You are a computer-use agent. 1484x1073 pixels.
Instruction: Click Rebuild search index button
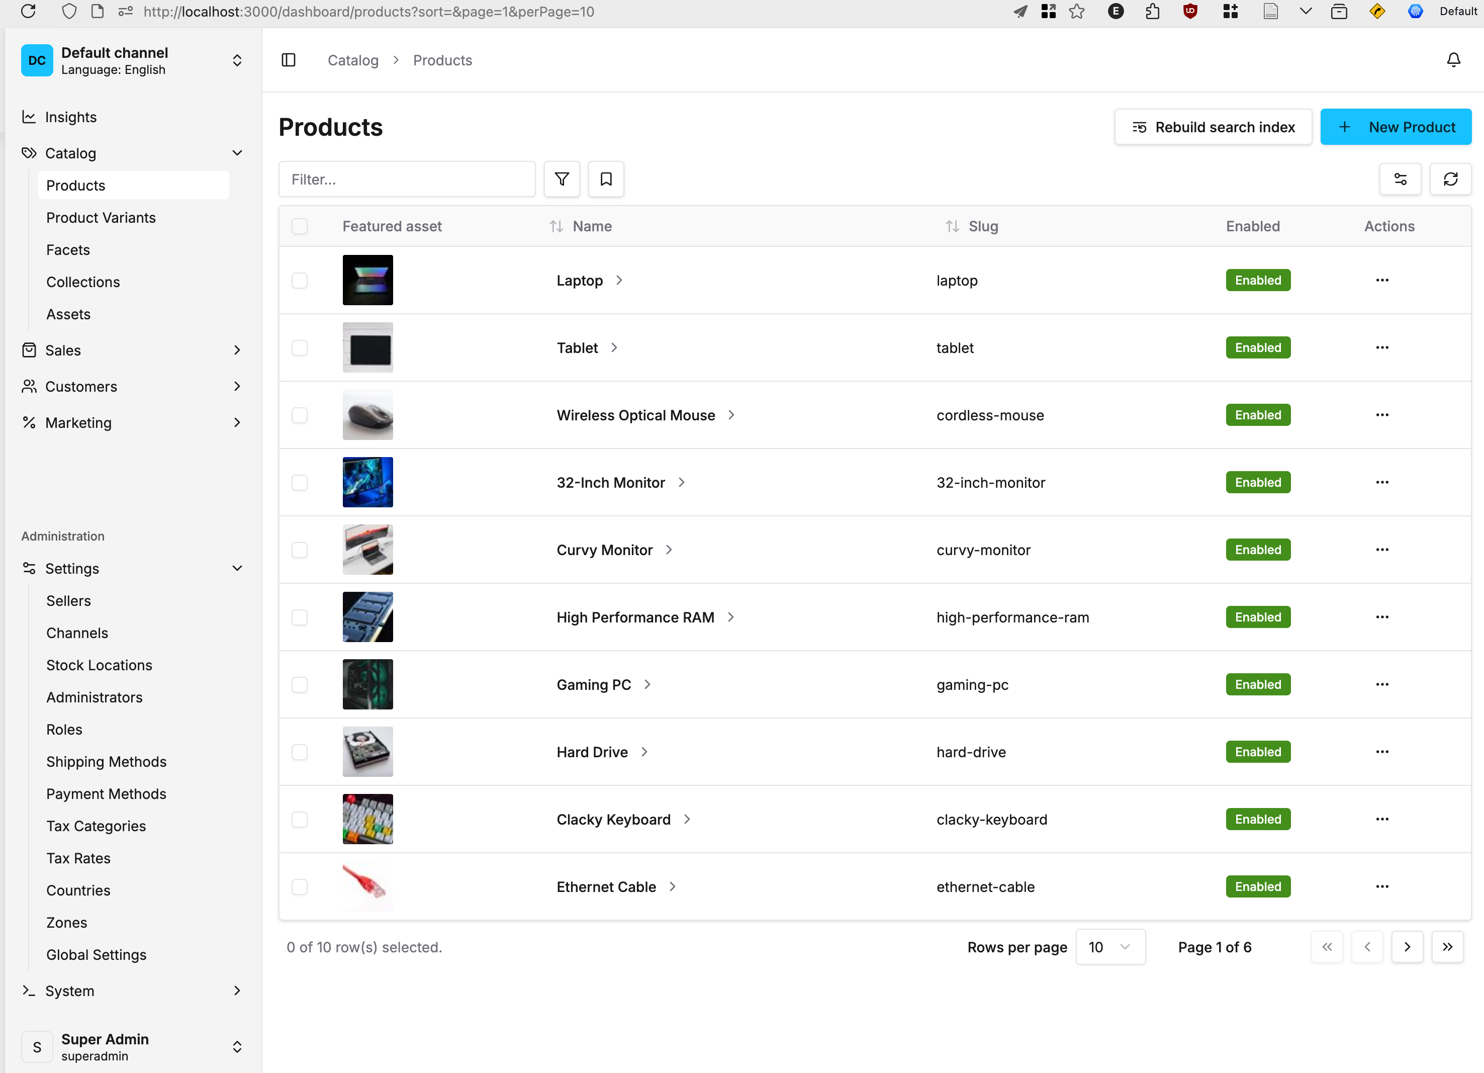click(x=1213, y=127)
